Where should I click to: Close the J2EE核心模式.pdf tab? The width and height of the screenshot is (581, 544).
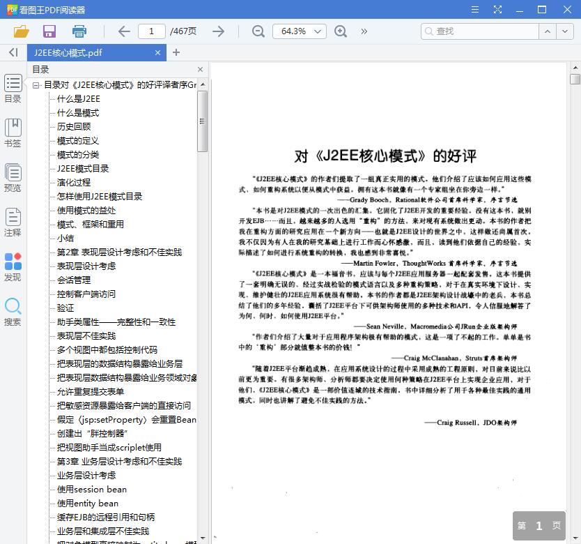click(x=158, y=53)
